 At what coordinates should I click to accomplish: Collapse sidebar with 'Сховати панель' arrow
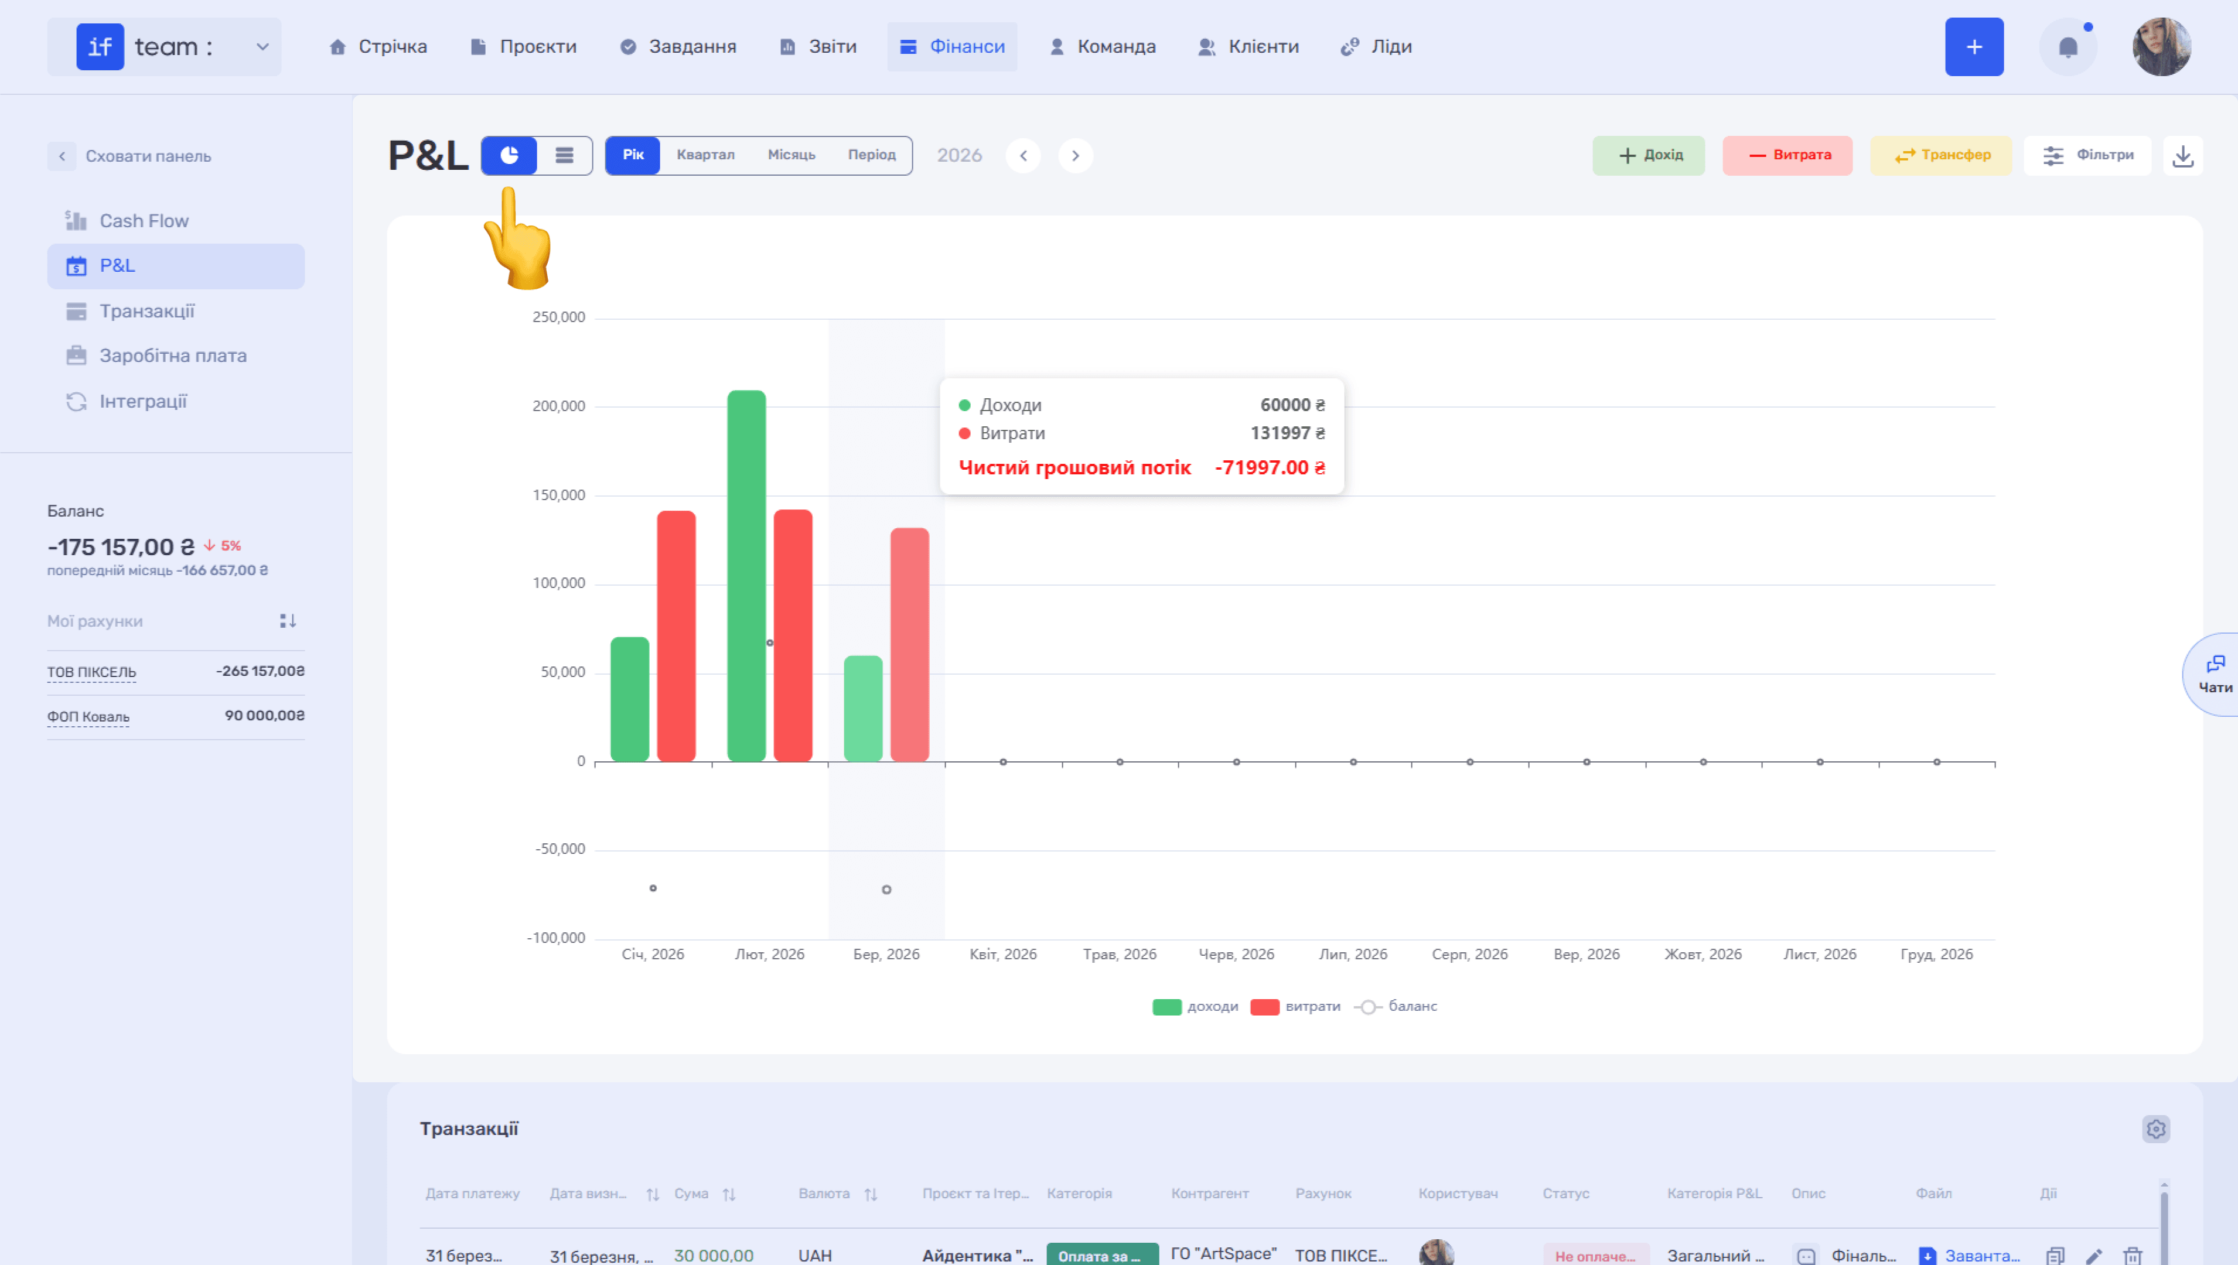(62, 156)
